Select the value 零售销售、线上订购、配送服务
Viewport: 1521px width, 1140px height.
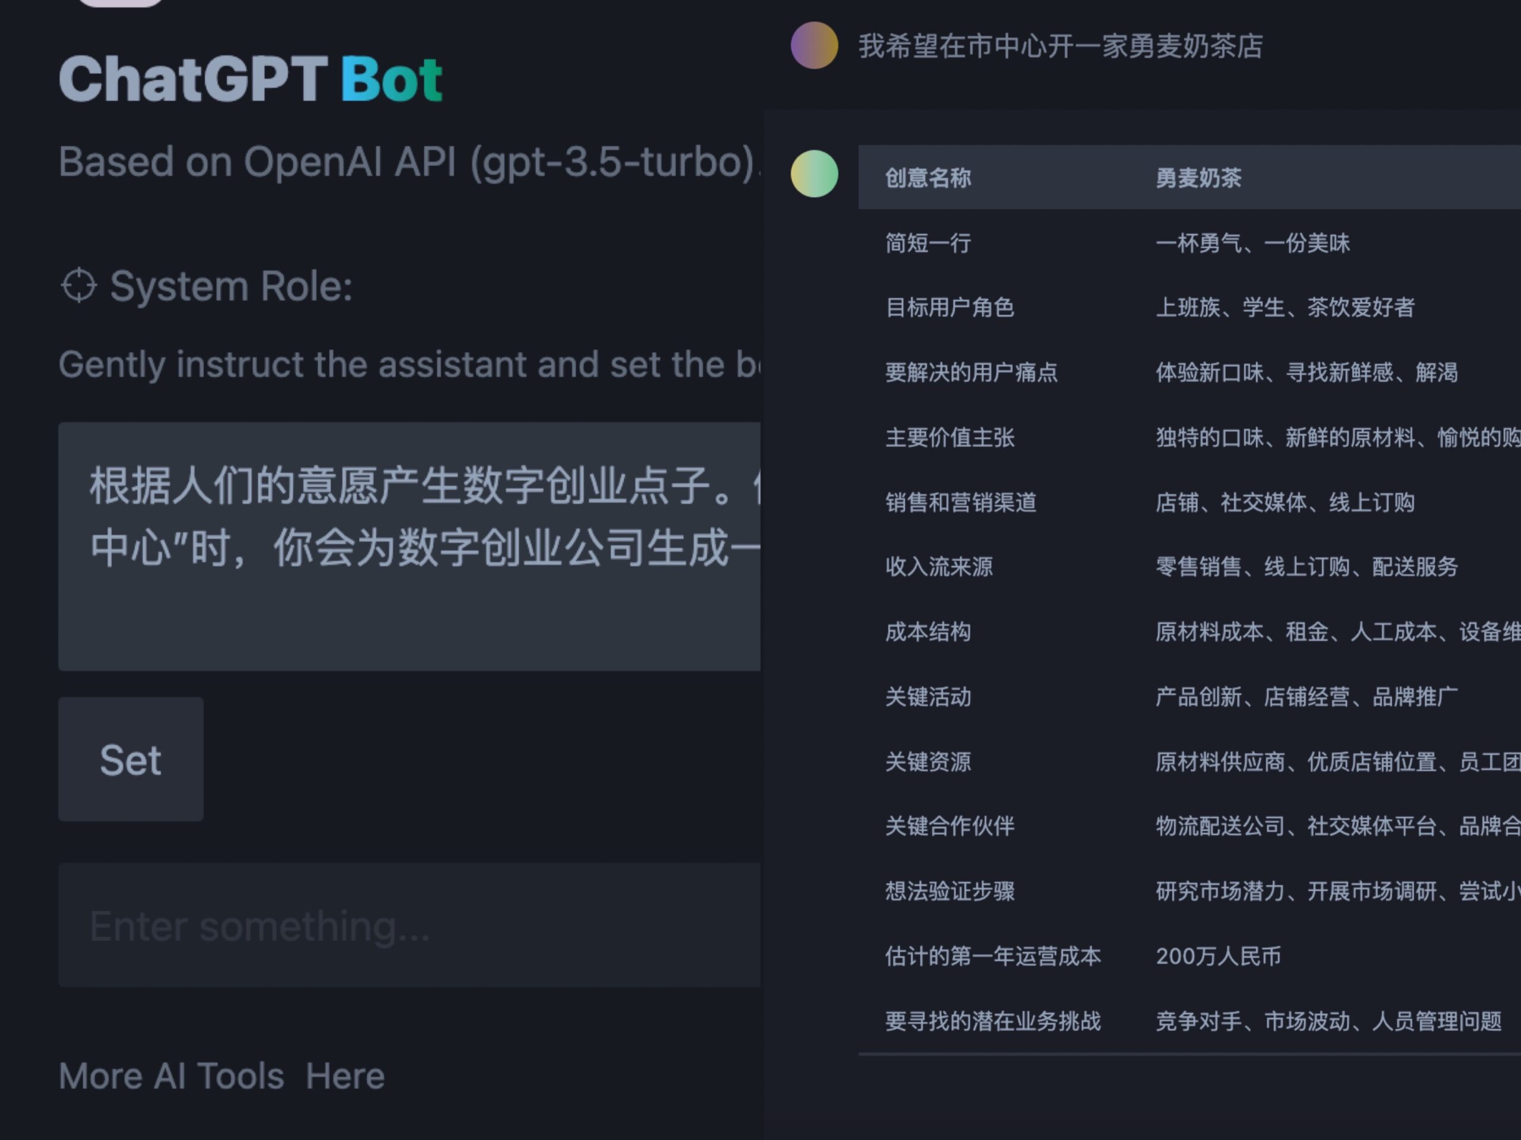coord(1307,567)
